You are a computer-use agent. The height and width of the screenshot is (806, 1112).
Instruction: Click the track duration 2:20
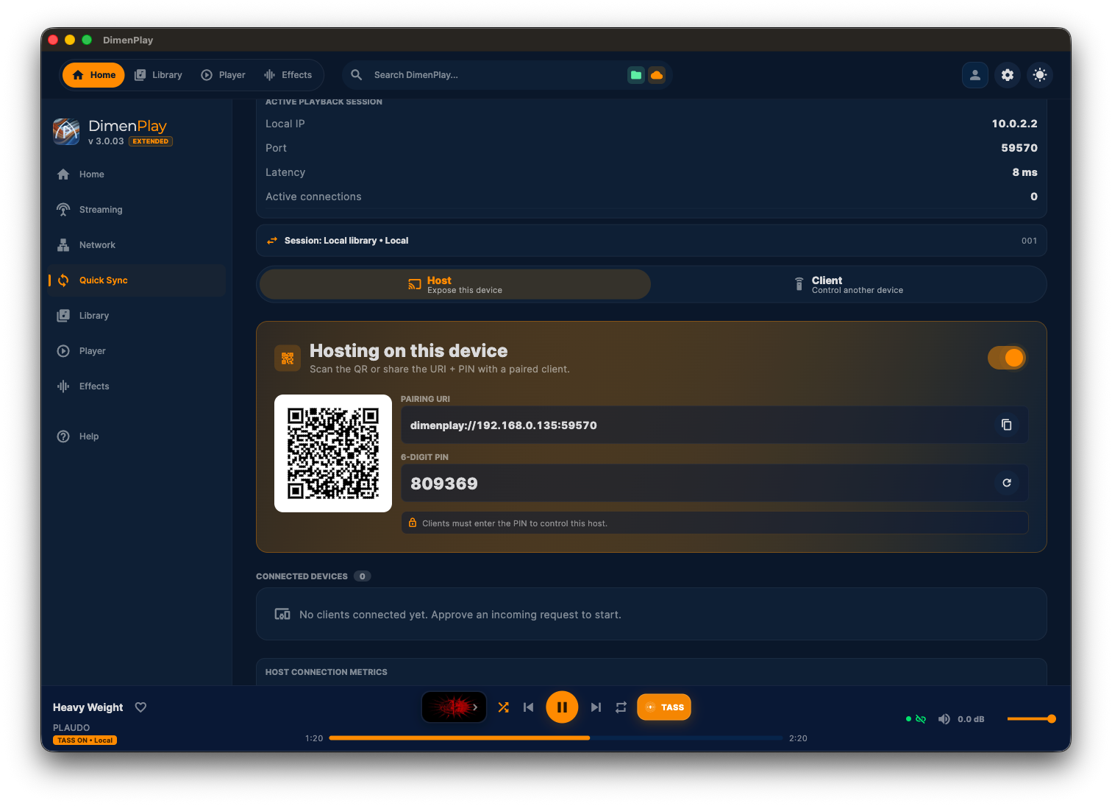(798, 738)
